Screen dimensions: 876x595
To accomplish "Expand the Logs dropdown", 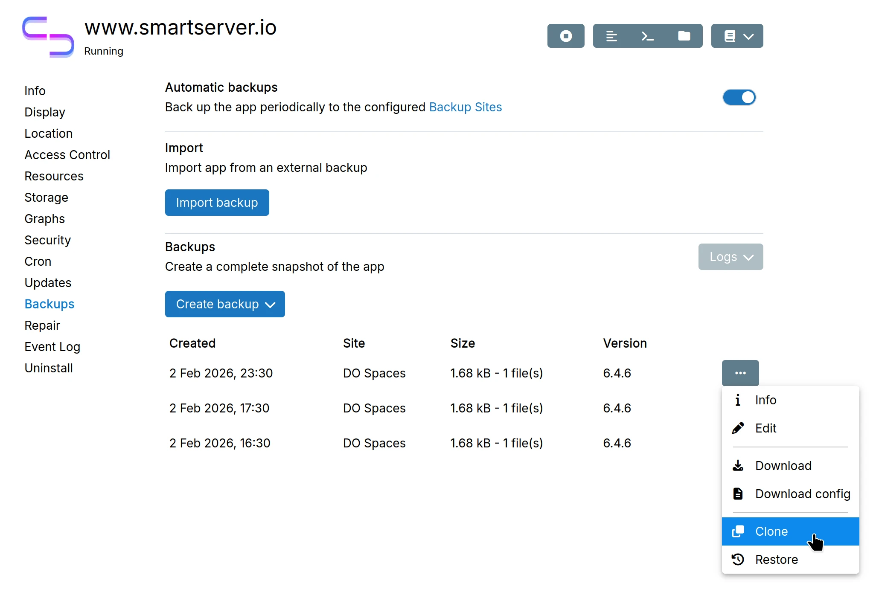I will pos(730,256).
